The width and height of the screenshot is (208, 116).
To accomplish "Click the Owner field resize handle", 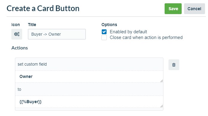I will click(161, 81).
